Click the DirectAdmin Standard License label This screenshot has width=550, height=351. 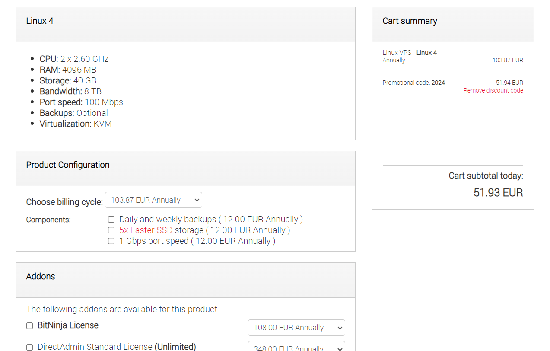coord(117,347)
